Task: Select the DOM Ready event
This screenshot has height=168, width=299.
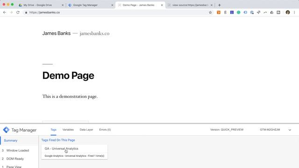Action: [19, 159]
